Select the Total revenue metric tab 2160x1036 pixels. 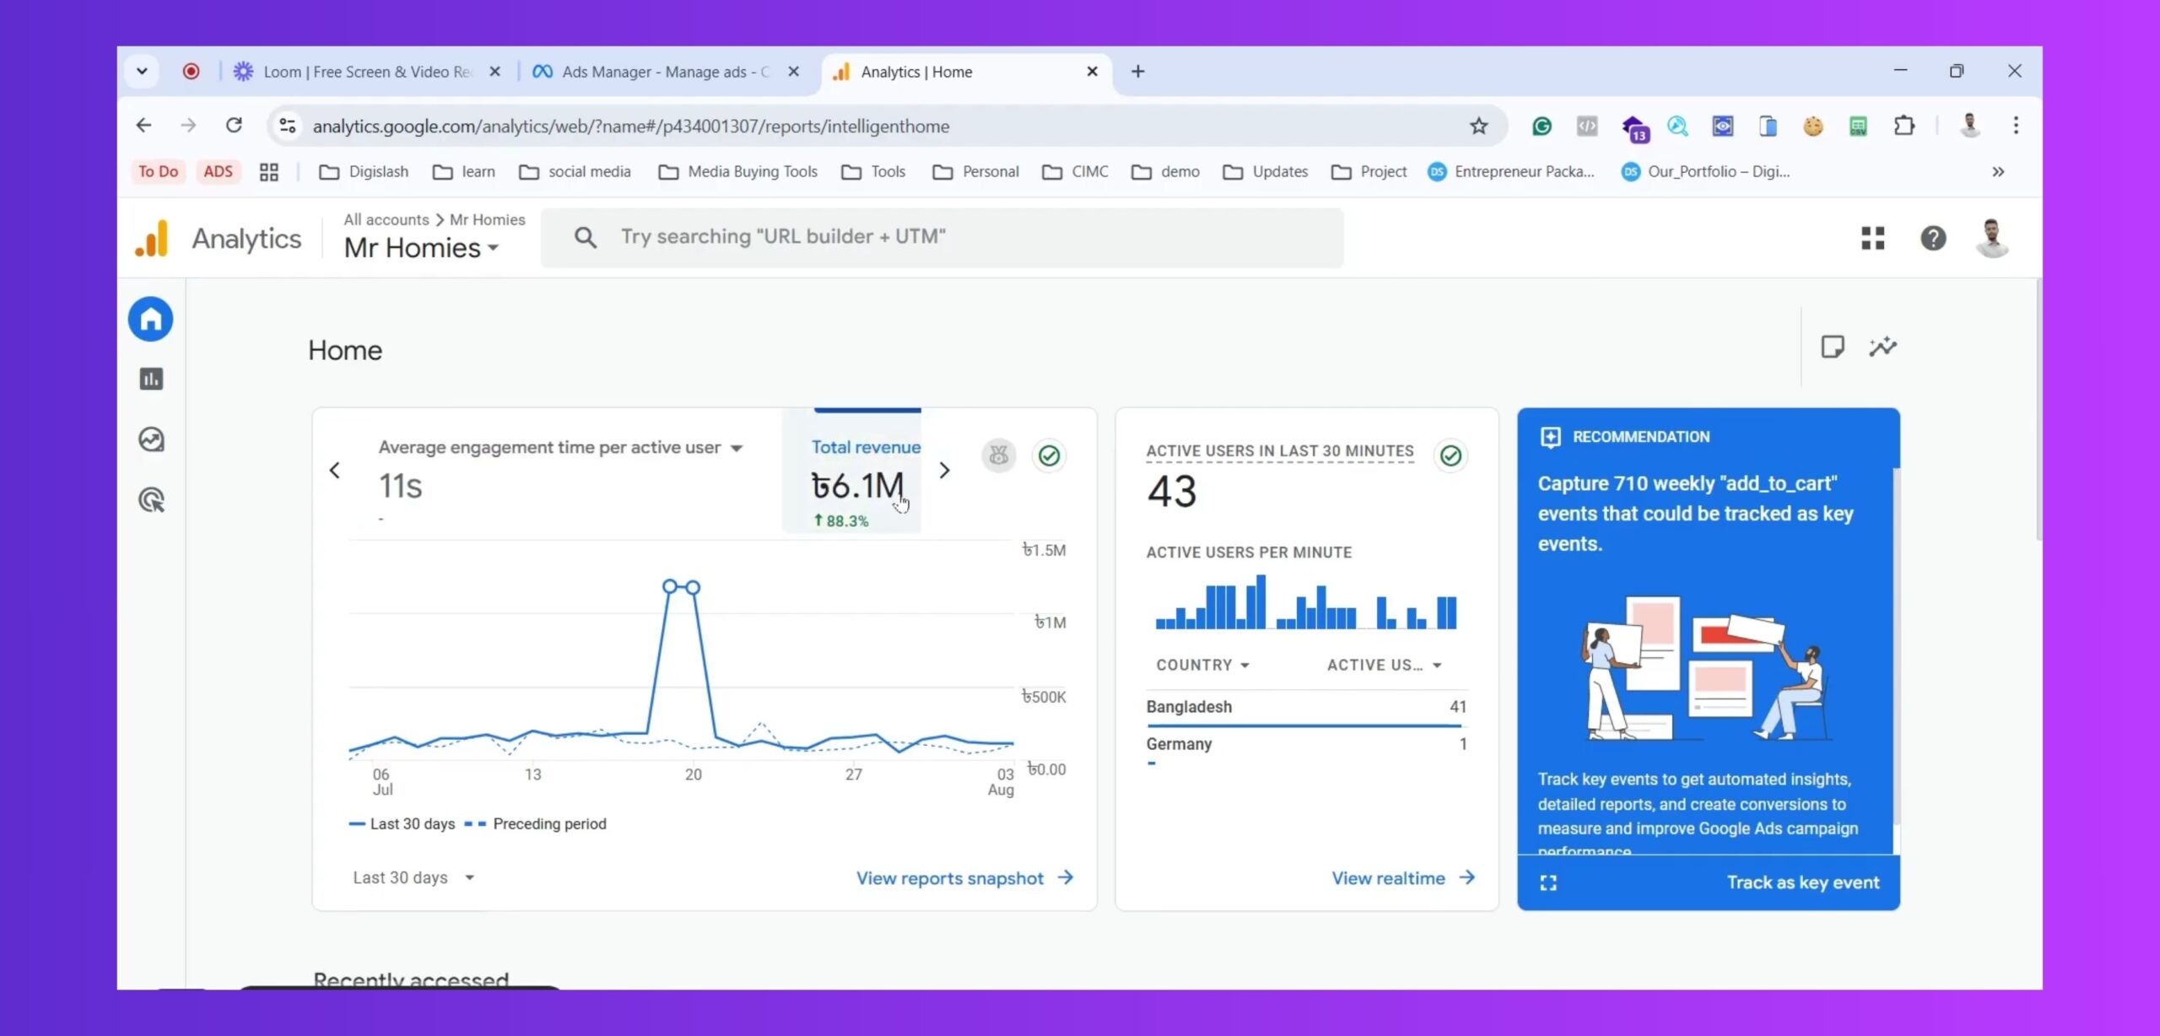click(866, 471)
